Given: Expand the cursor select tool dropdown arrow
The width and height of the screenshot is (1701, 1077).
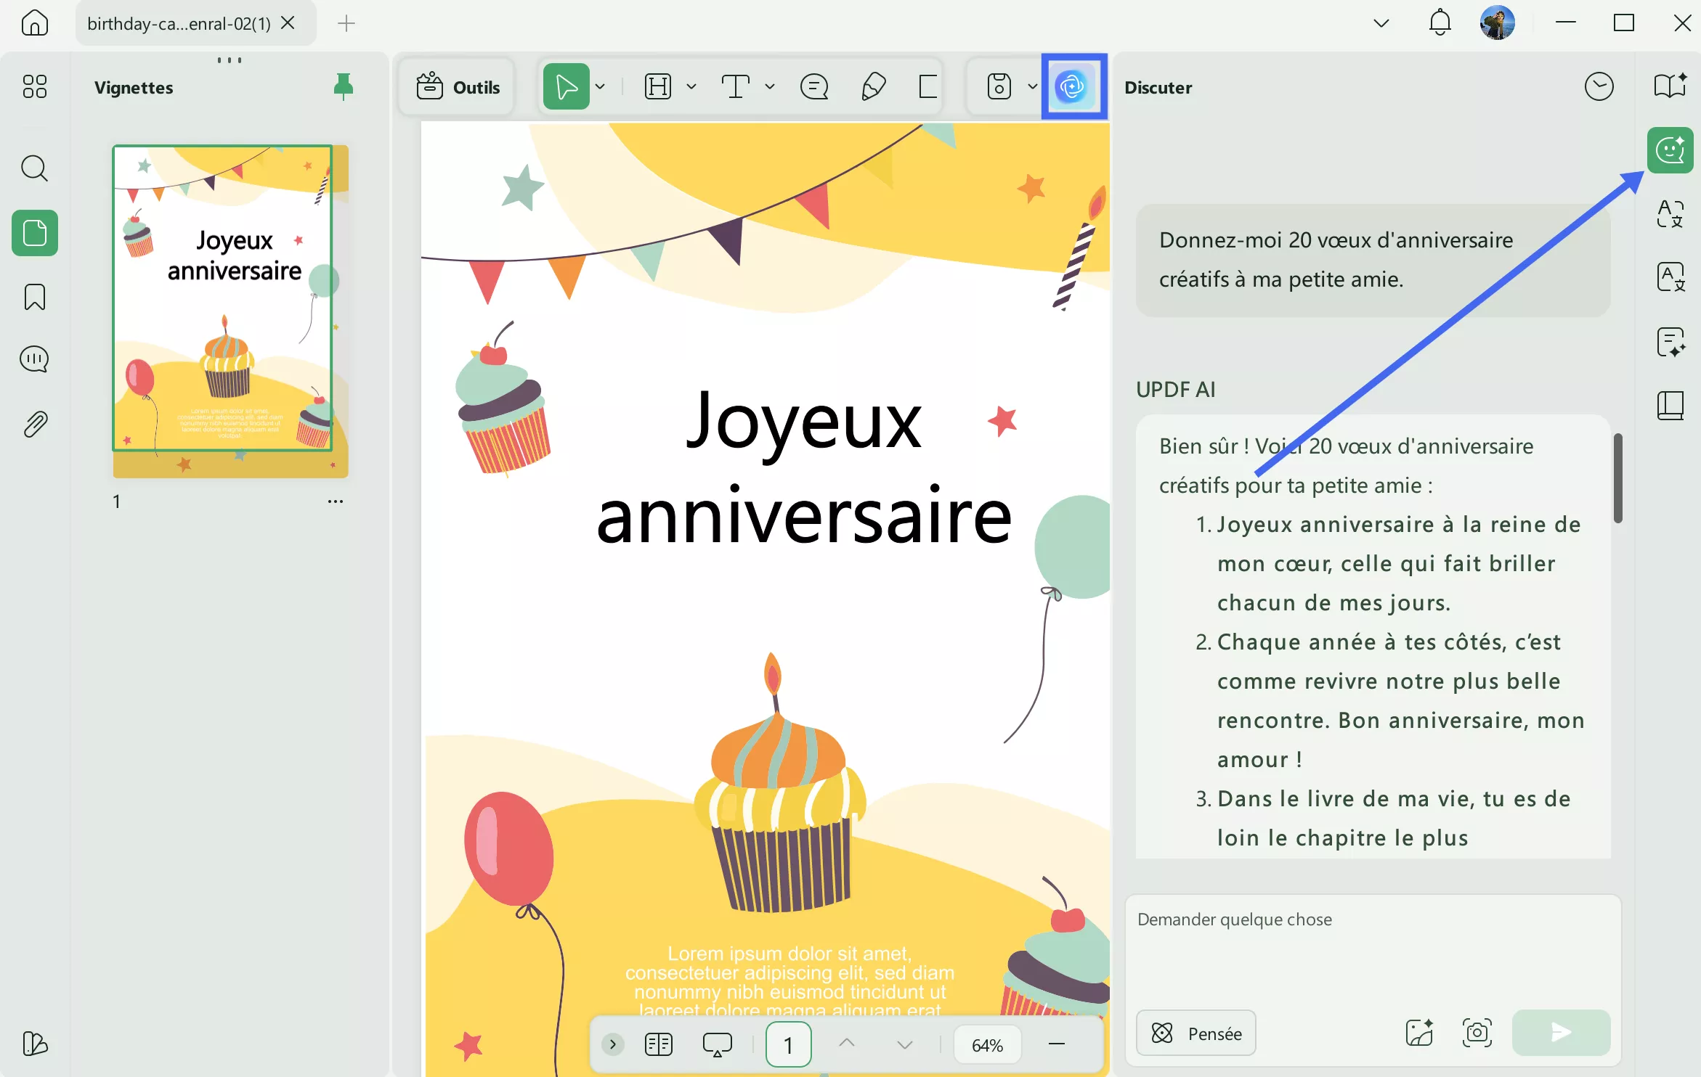Looking at the screenshot, I should (601, 87).
